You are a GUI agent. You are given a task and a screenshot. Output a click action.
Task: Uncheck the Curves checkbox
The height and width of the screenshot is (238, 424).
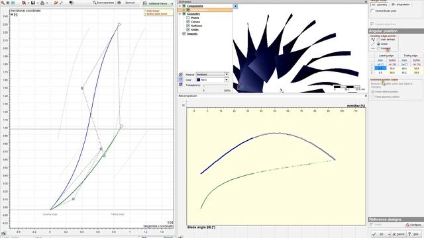click(188, 22)
